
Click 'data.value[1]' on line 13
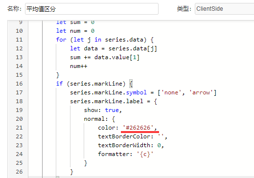click(117, 57)
